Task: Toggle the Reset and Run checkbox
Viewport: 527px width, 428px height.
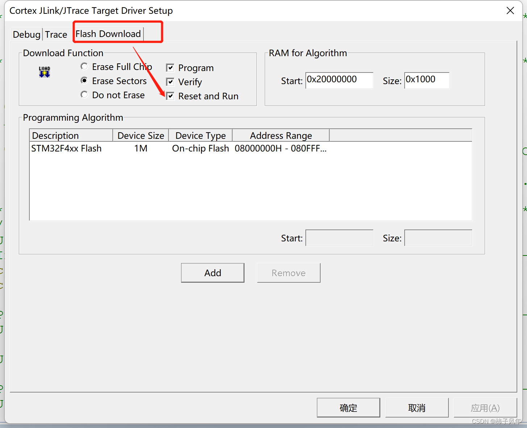Action: [170, 96]
